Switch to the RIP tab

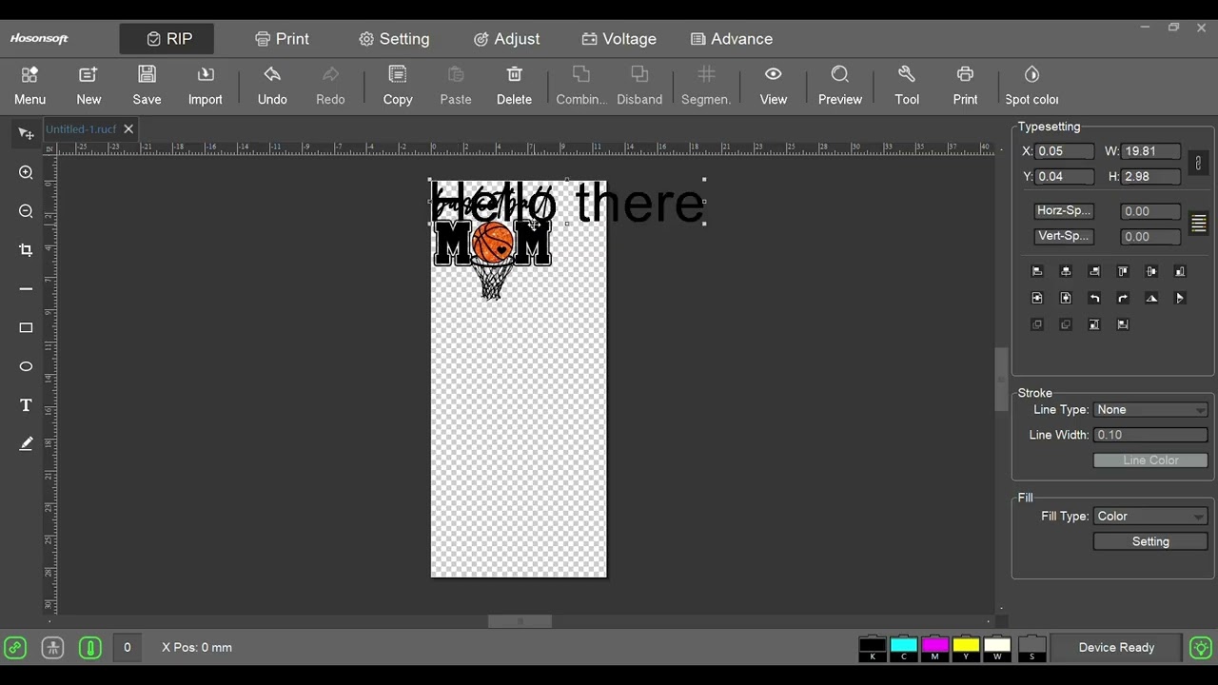tap(167, 39)
